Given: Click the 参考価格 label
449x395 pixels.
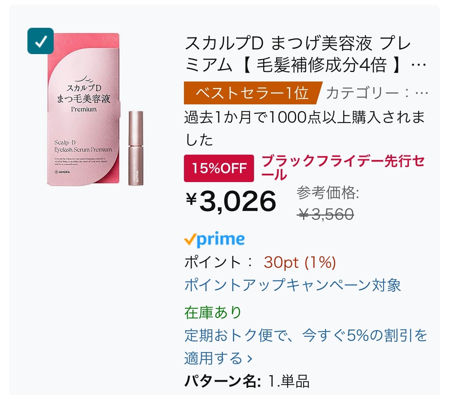Looking at the screenshot, I should tap(328, 193).
